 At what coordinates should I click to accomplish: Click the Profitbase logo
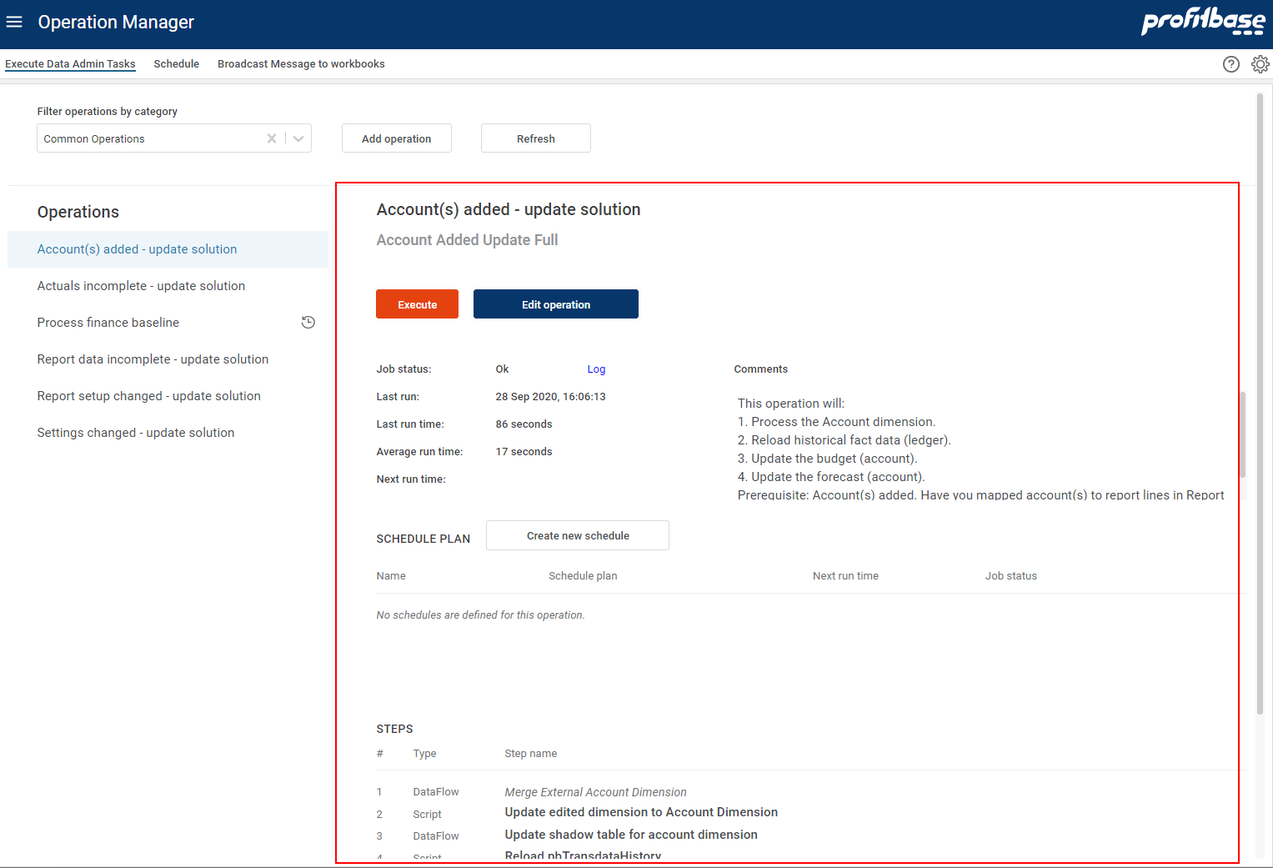(x=1202, y=23)
